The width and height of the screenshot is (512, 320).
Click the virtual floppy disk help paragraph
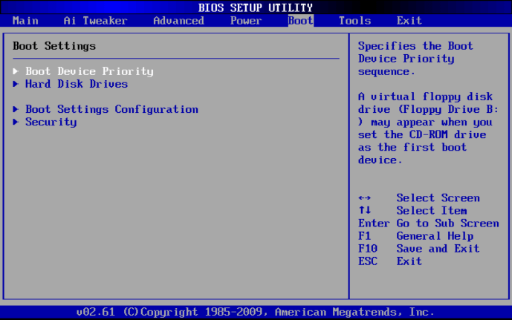(x=429, y=128)
